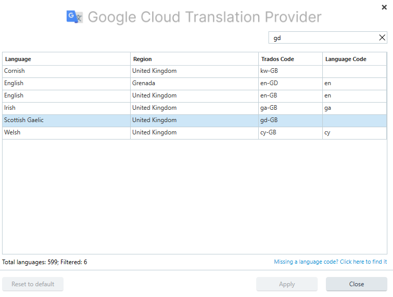Close the dialog using top-right X

(x=384, y=7)
